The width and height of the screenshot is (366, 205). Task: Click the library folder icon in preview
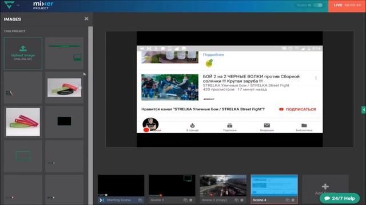(x=304, y=125)
